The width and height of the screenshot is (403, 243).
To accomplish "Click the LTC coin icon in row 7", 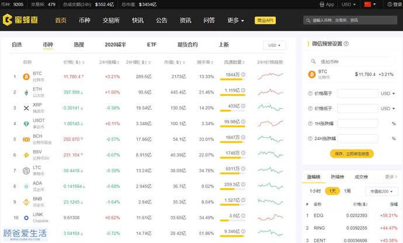I will pyautogui.click(x=26, y=171).
